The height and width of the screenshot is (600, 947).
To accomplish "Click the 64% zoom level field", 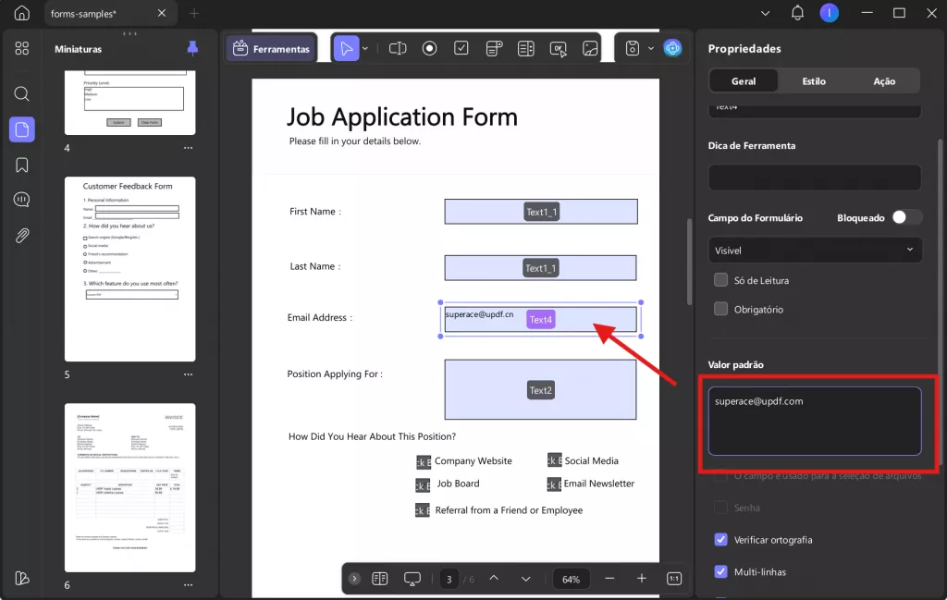I will [571, 579].
